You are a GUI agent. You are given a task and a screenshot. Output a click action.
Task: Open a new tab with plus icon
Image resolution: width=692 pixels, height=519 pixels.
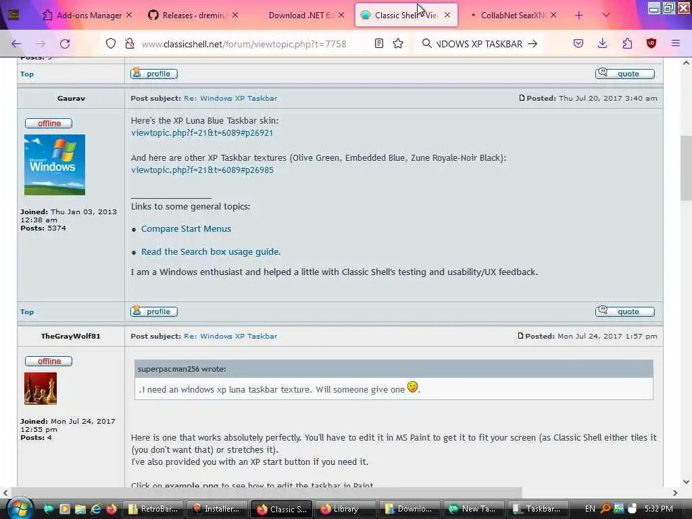pos(579,16)
